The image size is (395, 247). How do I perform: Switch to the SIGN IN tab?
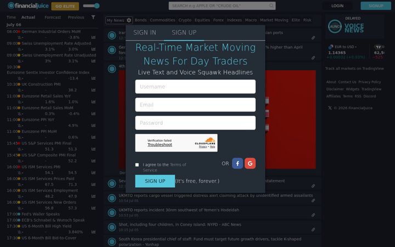[145, 32]
